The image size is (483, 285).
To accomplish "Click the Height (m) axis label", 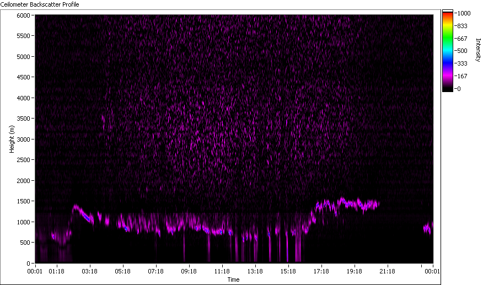I will point(12,139).
